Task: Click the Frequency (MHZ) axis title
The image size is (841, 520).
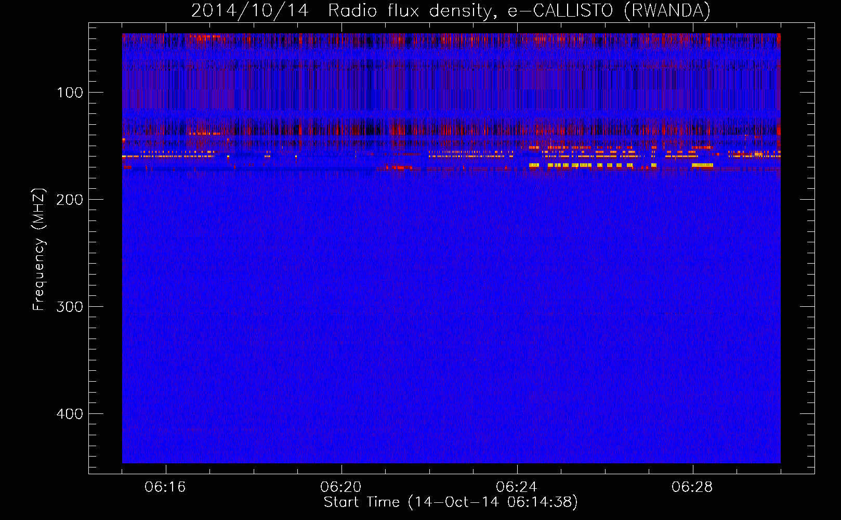Action: (x=39, y=249)
